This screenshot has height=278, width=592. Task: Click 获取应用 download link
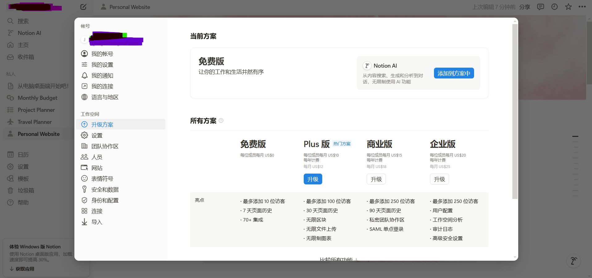(22, 269)
